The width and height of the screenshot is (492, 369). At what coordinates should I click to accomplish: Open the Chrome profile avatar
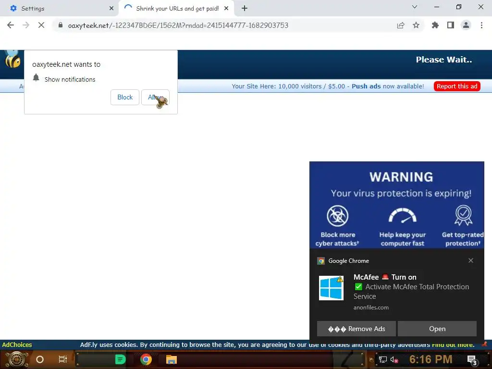[466, 25]
